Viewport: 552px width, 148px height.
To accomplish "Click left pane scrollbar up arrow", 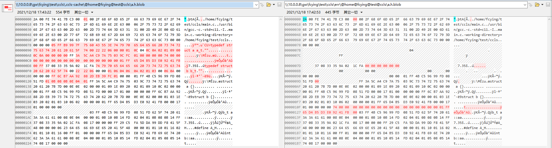I will (281, 19).
